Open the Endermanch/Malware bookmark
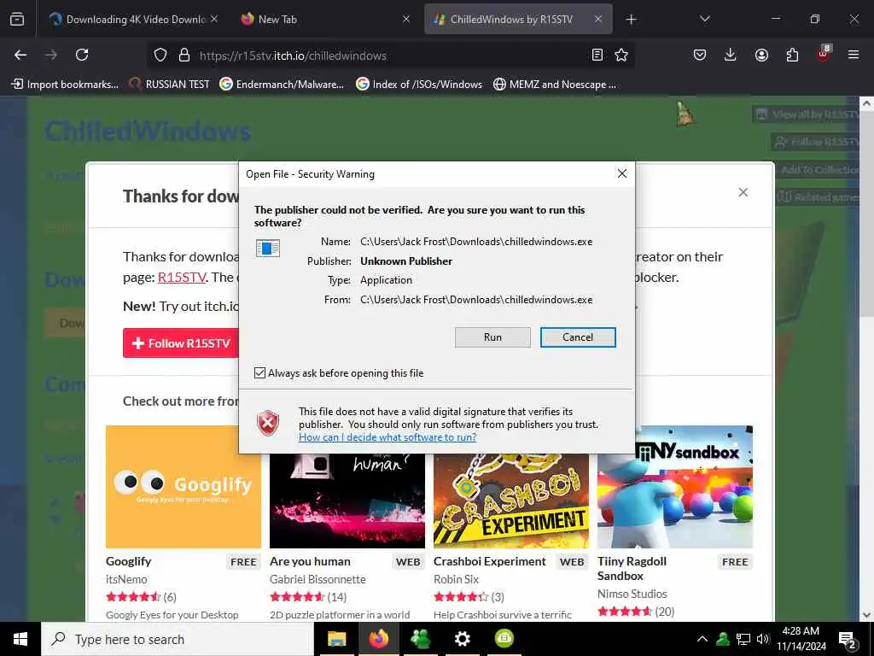This screenshot has width=874, height=656. (282, 85)
